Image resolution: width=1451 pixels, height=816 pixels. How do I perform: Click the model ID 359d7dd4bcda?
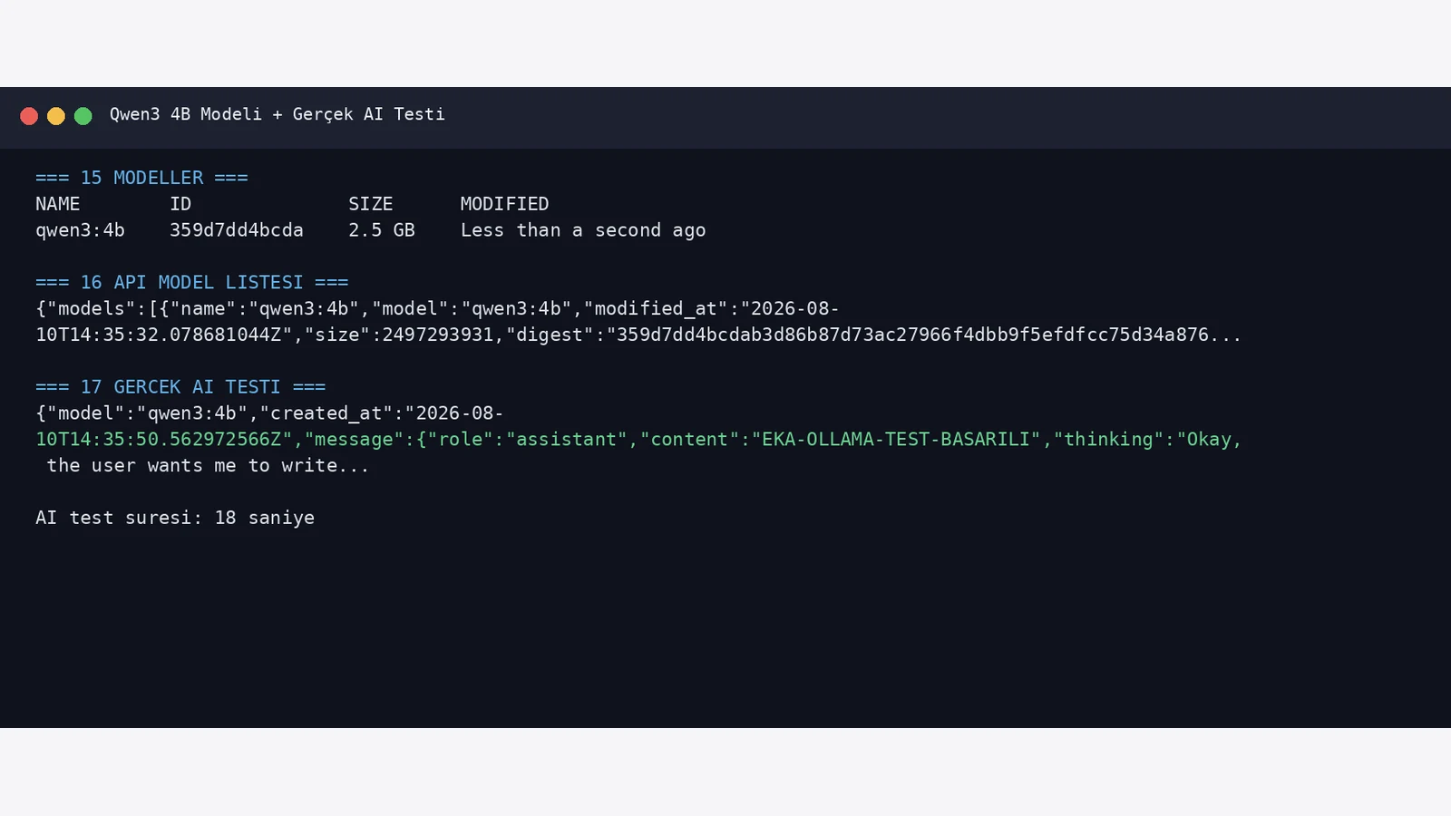pyautogui.click(x=236, y=230)
